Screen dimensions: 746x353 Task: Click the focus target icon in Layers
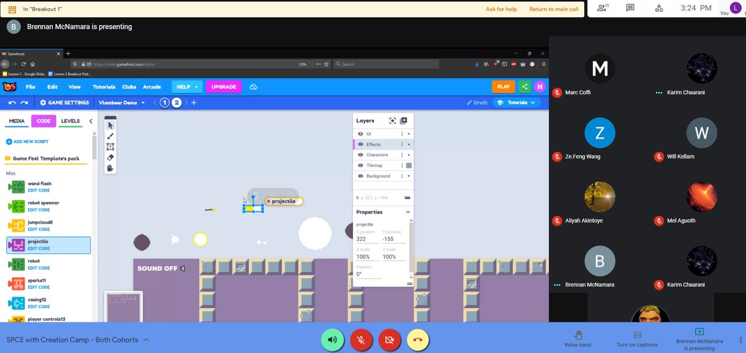click(x=392, y=121)
